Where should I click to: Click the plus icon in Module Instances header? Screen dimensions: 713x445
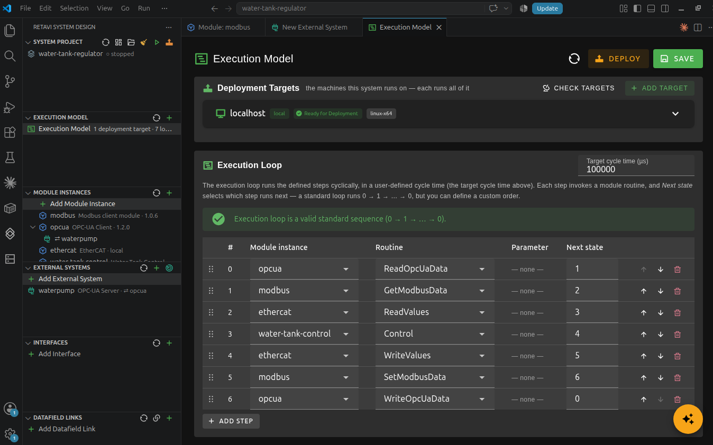169,193
